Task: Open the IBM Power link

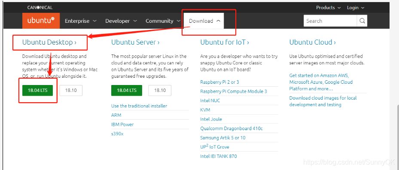Action: point(122,124)
